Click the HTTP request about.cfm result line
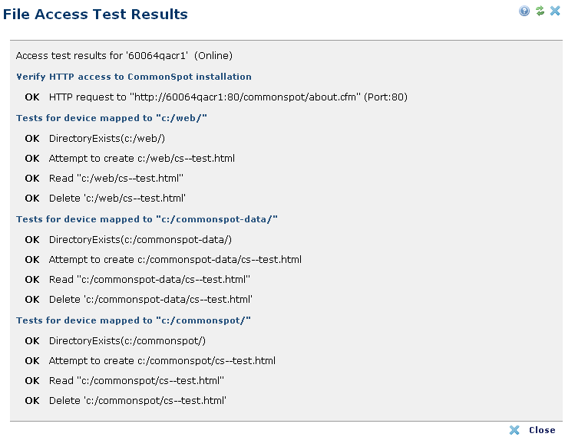This screenshot has height=440, width=565. click(227, 97)
